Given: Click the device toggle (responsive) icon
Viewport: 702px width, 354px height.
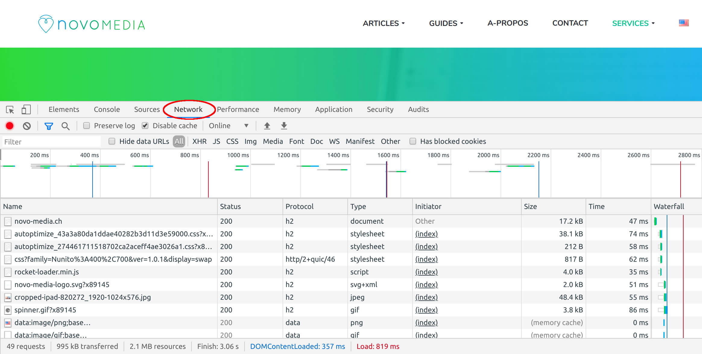Looking at the screenshot, I should 26,109.
